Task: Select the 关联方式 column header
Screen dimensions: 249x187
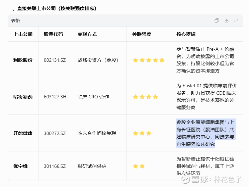Action: (x=87, y=34)
